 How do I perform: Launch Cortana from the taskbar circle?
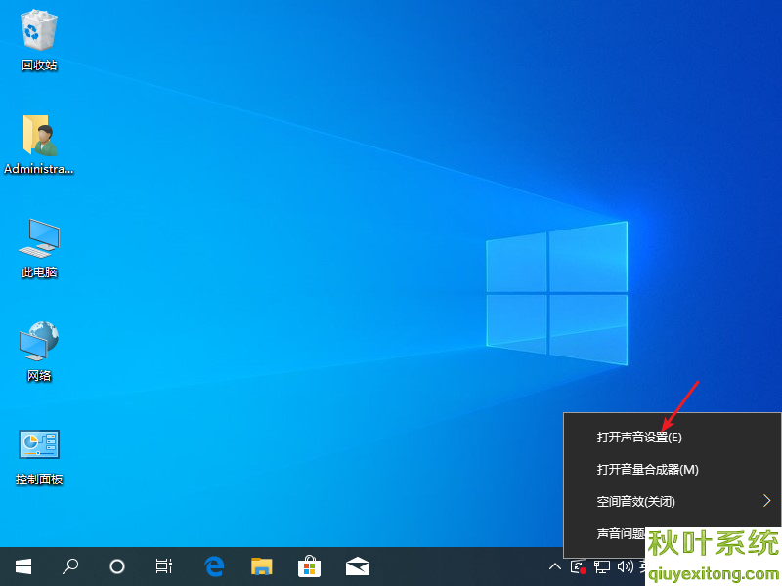click(117, 566)
